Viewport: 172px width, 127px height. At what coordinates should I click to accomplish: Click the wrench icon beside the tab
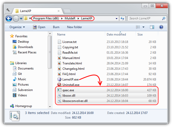(8, 10)
